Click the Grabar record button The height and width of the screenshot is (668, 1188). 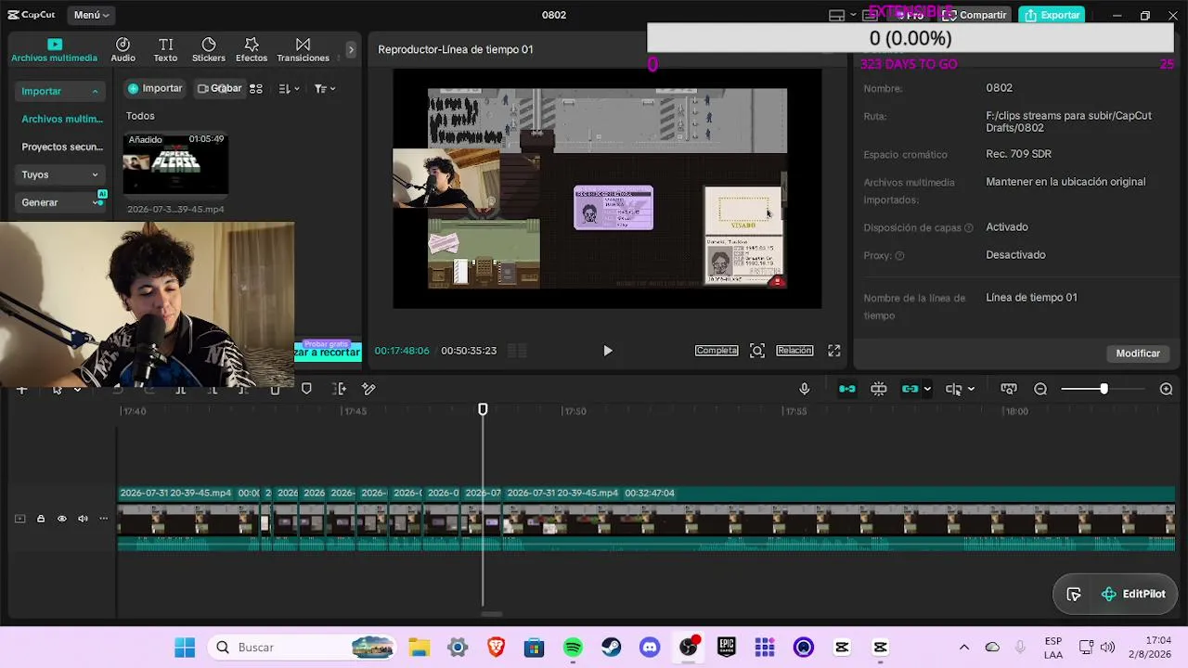click(x=220, y=88)
